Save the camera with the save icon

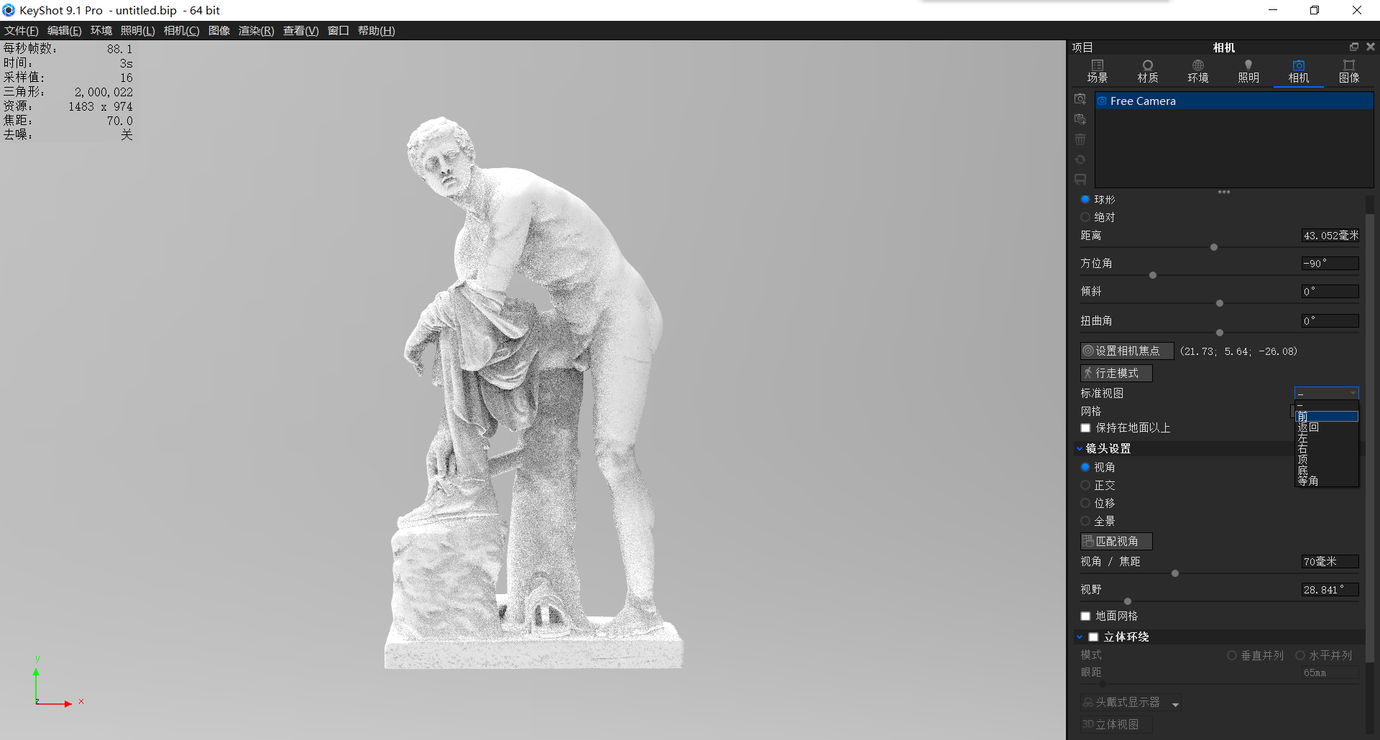point(1081,180)
